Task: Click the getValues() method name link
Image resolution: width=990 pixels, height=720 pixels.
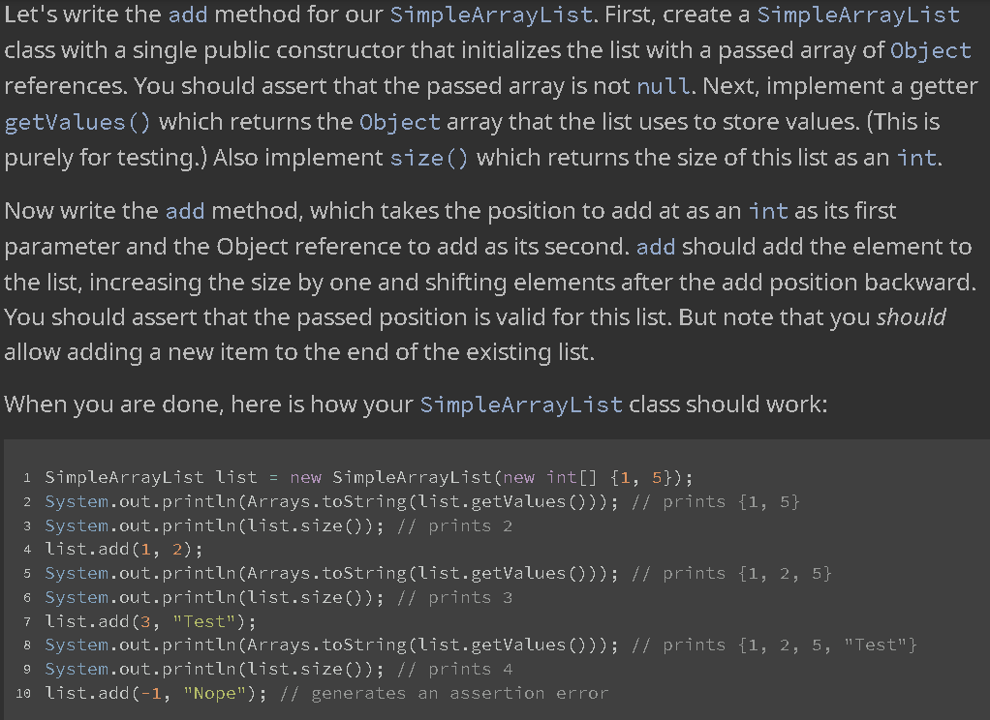Action: 58,122
